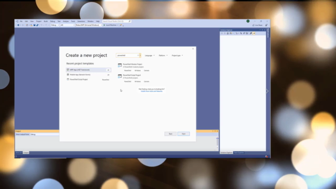Click Solution Explorer Show All Files icon
336x189 pixels.
click(247, 33)
